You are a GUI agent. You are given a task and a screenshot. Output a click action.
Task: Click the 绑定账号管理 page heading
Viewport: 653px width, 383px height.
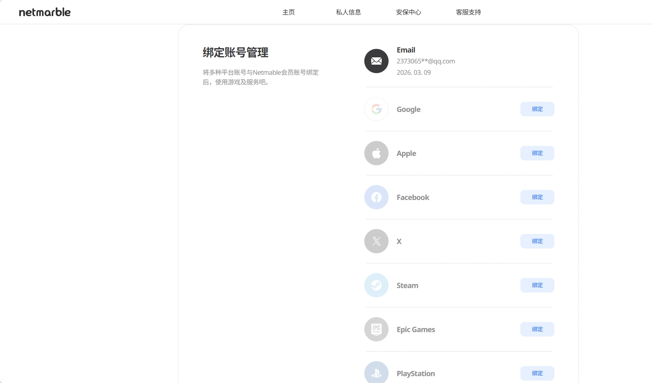[x=235, y=53]
